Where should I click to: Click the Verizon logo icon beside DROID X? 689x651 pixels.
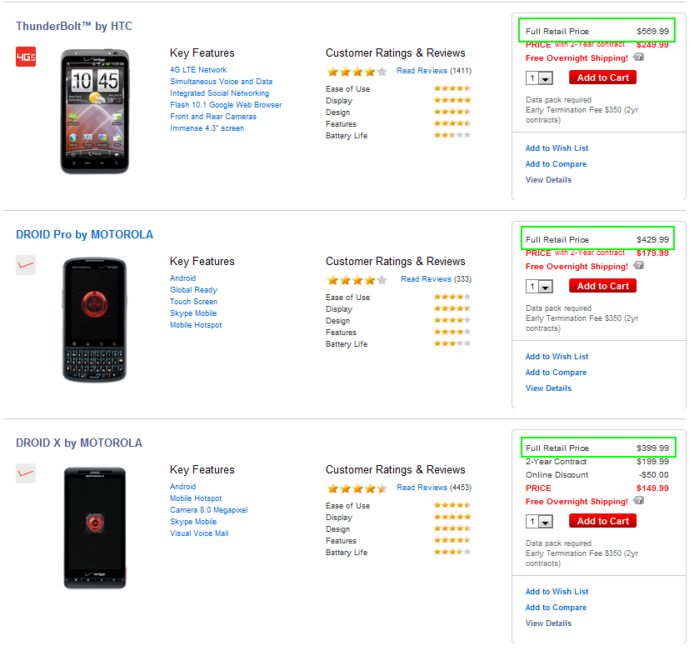pos(26,473)
